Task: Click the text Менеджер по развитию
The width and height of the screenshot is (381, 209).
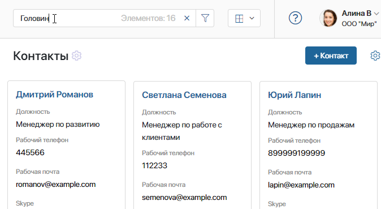Action: (x=58, y=125)
